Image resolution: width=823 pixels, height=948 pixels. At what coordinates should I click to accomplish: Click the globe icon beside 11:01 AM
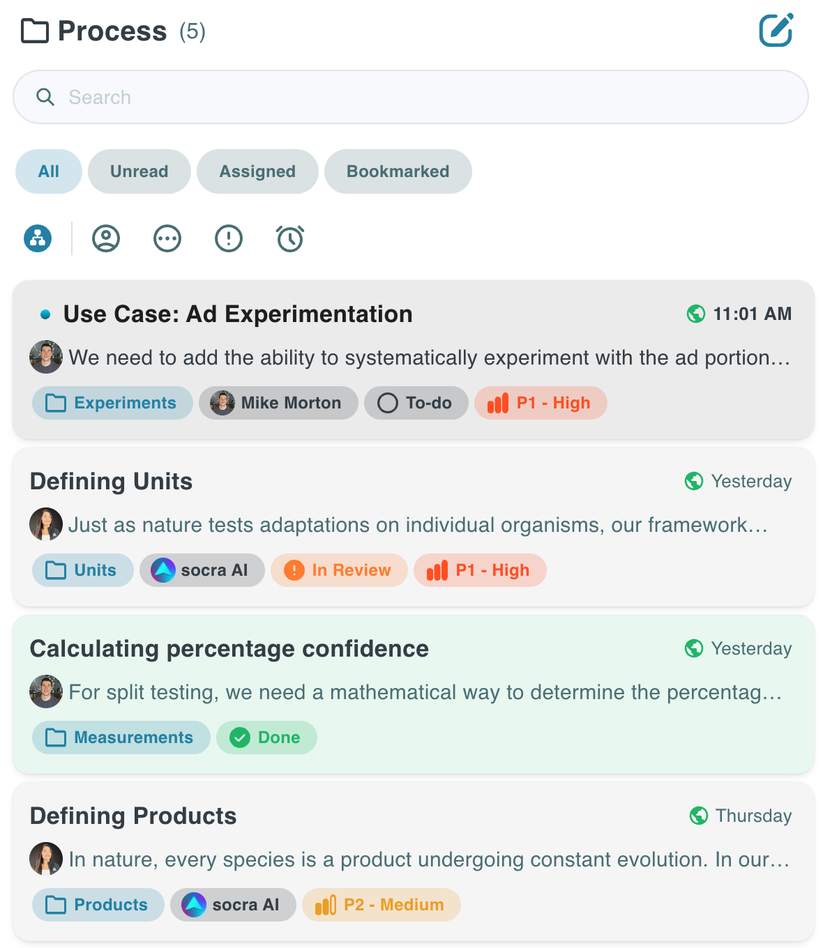pyautogui.click(x=696, y=314)
